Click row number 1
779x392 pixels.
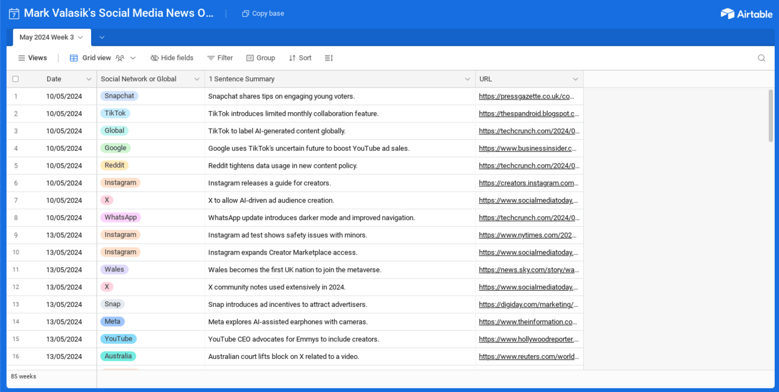(x=16, y=96)
